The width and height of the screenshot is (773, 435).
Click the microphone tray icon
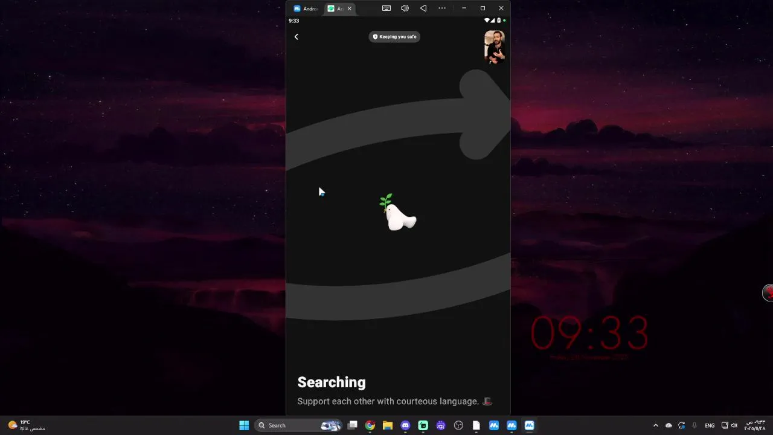tap(694, 425)
